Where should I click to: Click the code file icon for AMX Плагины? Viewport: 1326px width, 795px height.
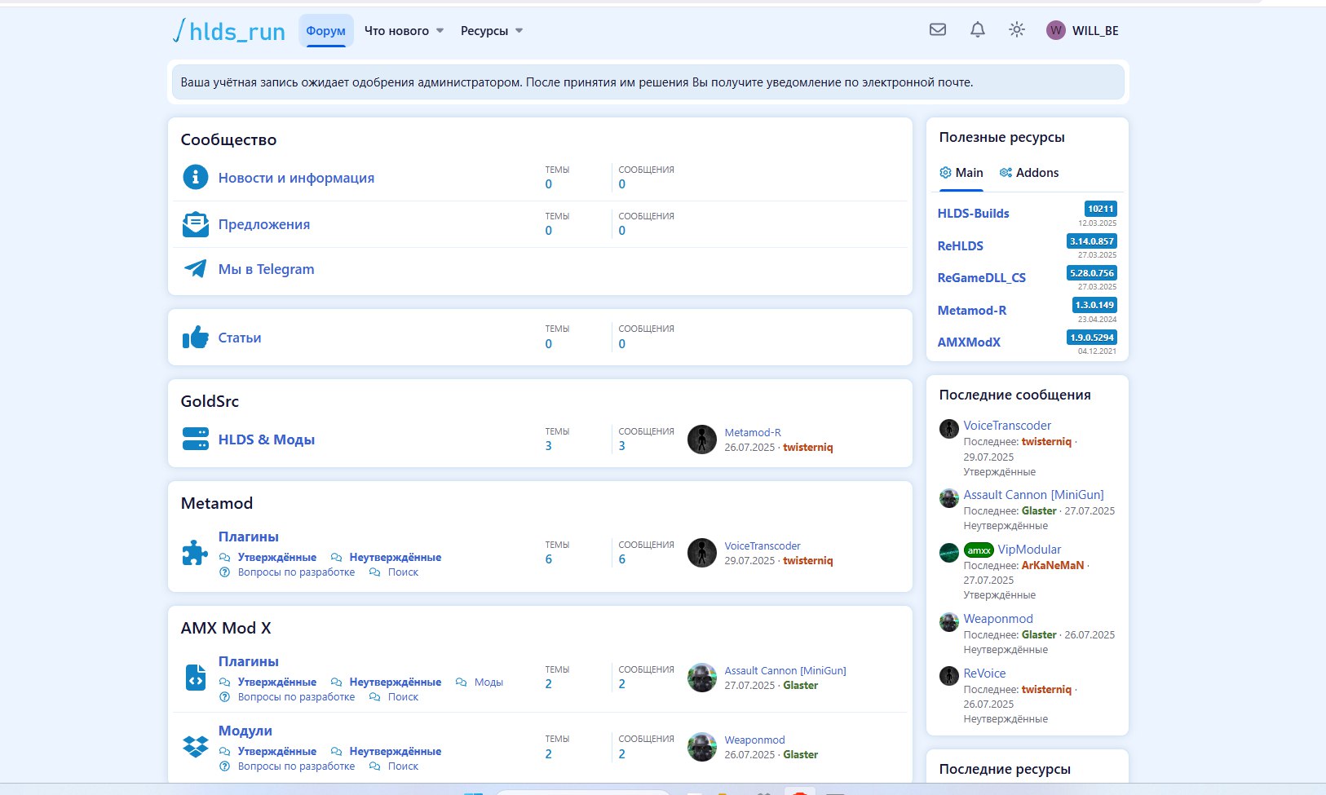click(196, 678)
